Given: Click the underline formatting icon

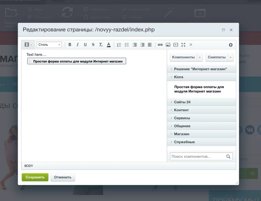Looking at the screenshot, I should point(85,45).
